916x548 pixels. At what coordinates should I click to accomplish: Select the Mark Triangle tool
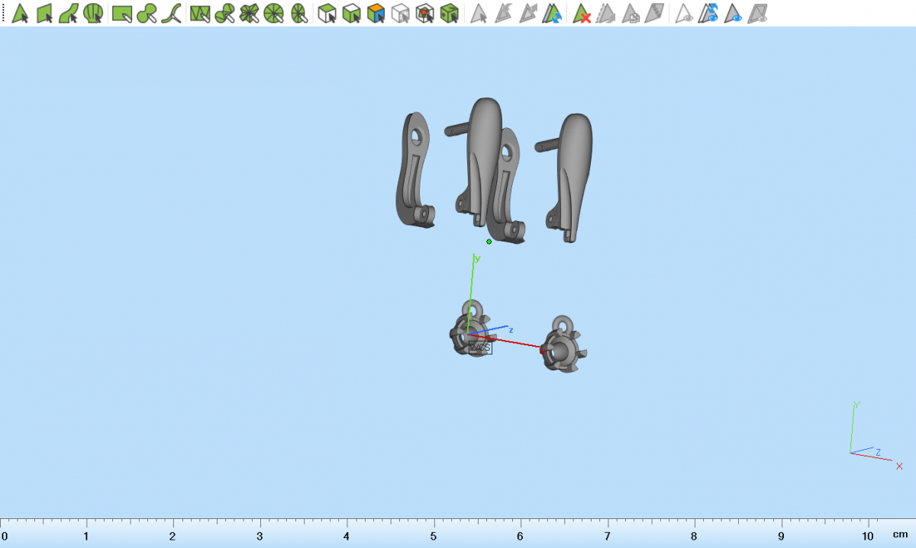[21, 13]
